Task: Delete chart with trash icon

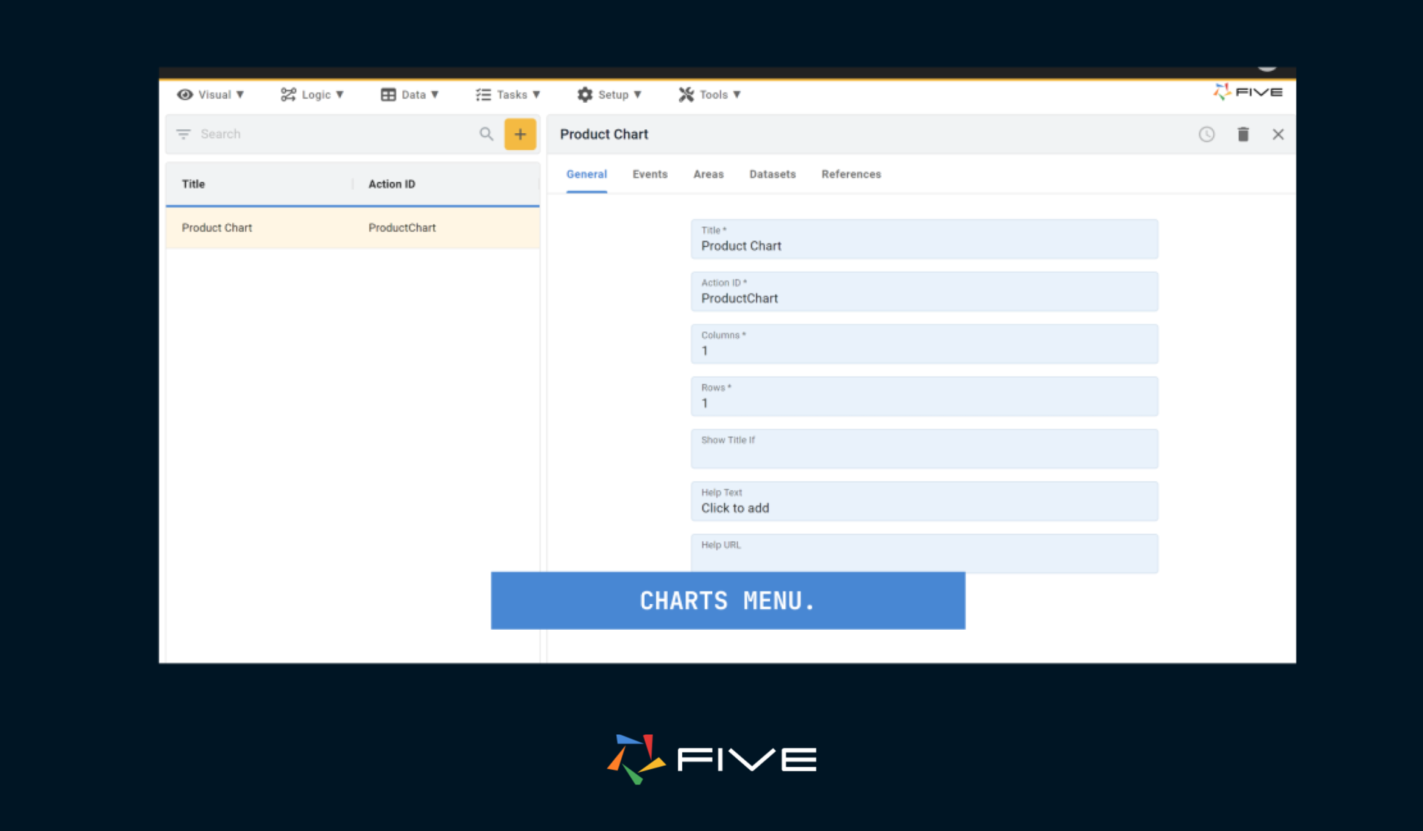Action: coord(1243,134)
